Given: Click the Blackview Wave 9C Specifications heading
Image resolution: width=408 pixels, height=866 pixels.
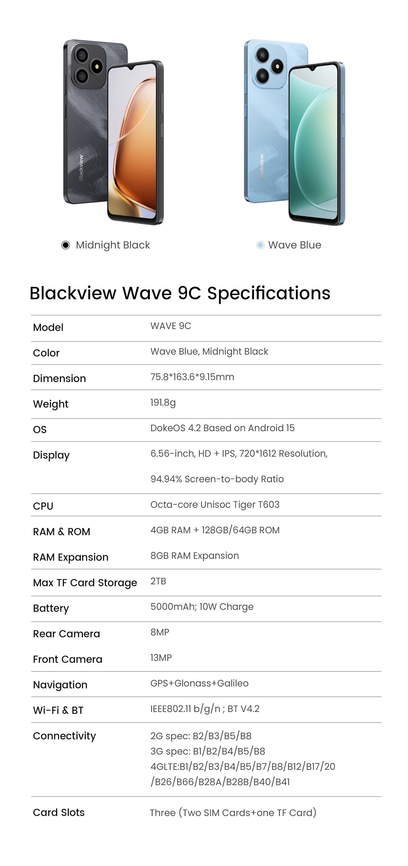Looking at the screenshot, I should 180,293.
